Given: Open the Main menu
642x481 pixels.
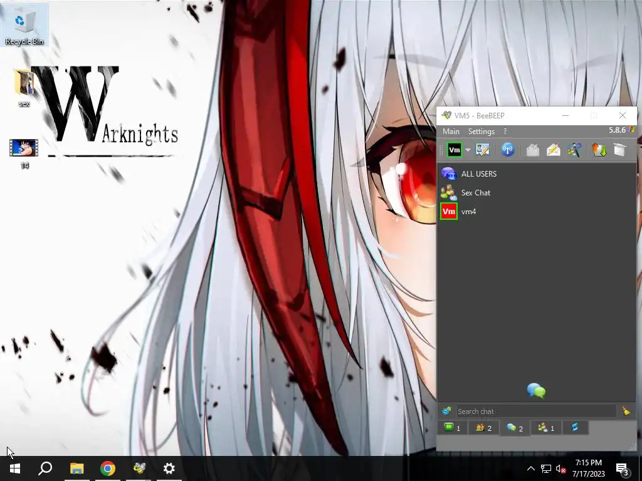Looking at the screenshot, I should (451, 132).
